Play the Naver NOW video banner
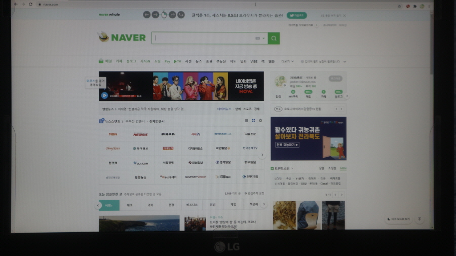456x256 pixels. tap(104, 95)
